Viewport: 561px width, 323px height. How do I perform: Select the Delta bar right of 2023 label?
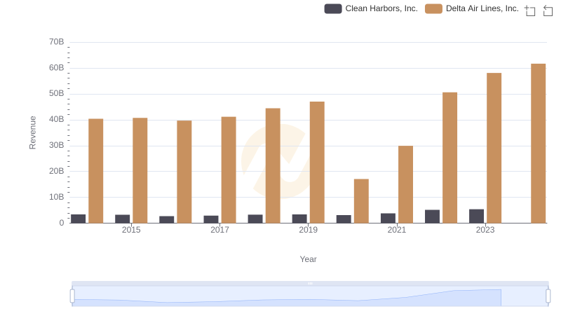(494, 148)
